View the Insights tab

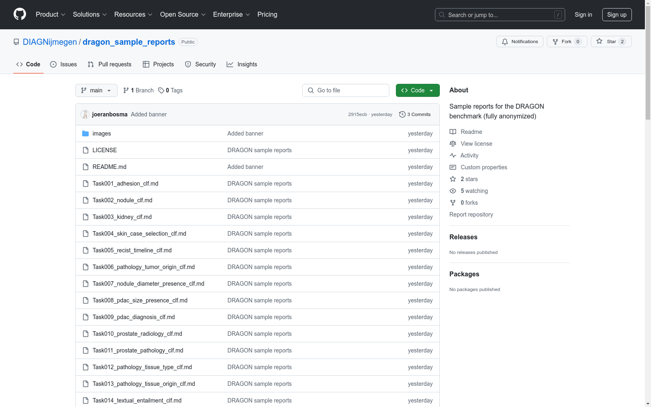click(x=242, y=64)
